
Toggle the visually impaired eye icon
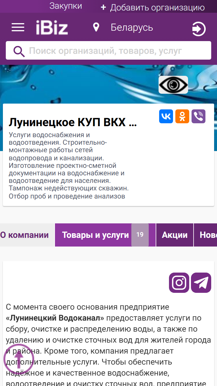pos(173,85)
